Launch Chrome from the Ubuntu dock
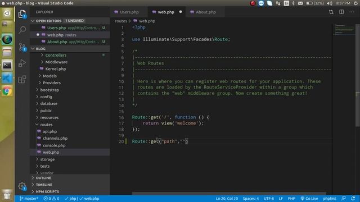The height and width of the screenshot is (202, 360). tap(7, 91)
